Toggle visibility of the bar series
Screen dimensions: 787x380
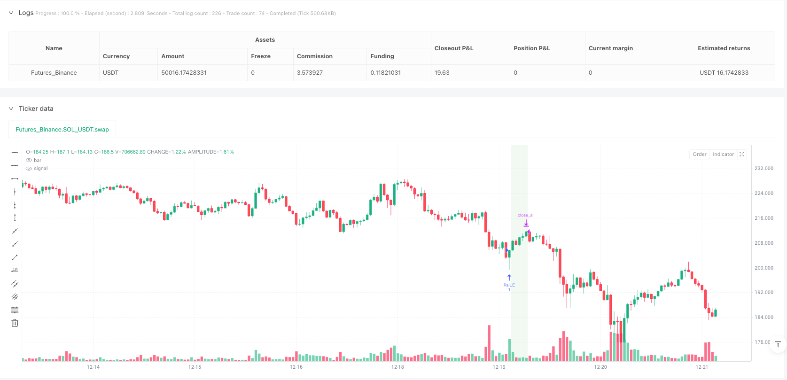pos(29,161)
